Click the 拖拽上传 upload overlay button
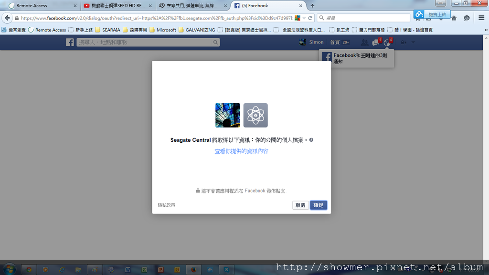Image resolution: width=489 pixels, height=275 pixels. pyautogui.click(x=432, y=14)
